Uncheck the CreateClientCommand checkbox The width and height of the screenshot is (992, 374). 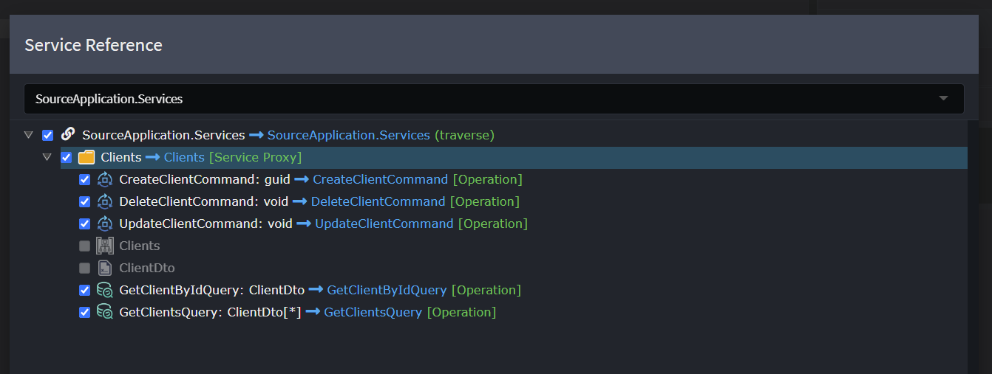84,179
